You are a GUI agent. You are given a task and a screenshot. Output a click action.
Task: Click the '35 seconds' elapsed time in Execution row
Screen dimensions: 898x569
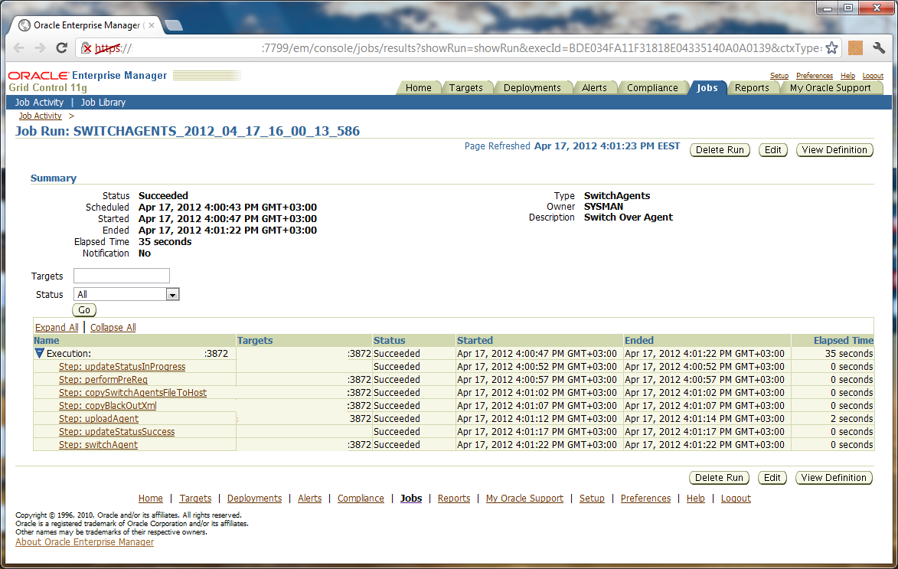849,354
